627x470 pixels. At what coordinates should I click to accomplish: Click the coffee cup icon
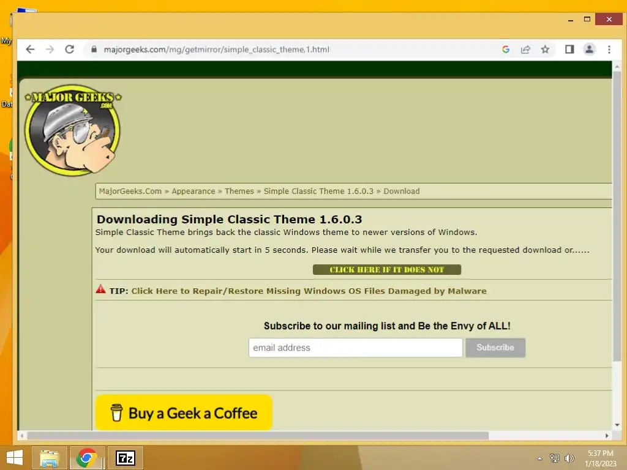click(x=116, y=413)
